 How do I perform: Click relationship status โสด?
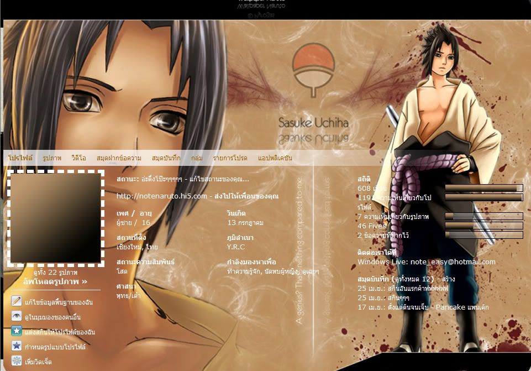click(x=122, y=271)
